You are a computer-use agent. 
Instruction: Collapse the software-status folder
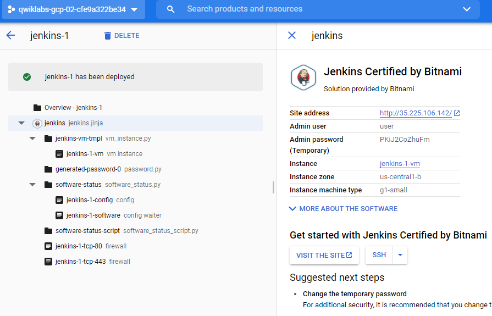point(32,185)
